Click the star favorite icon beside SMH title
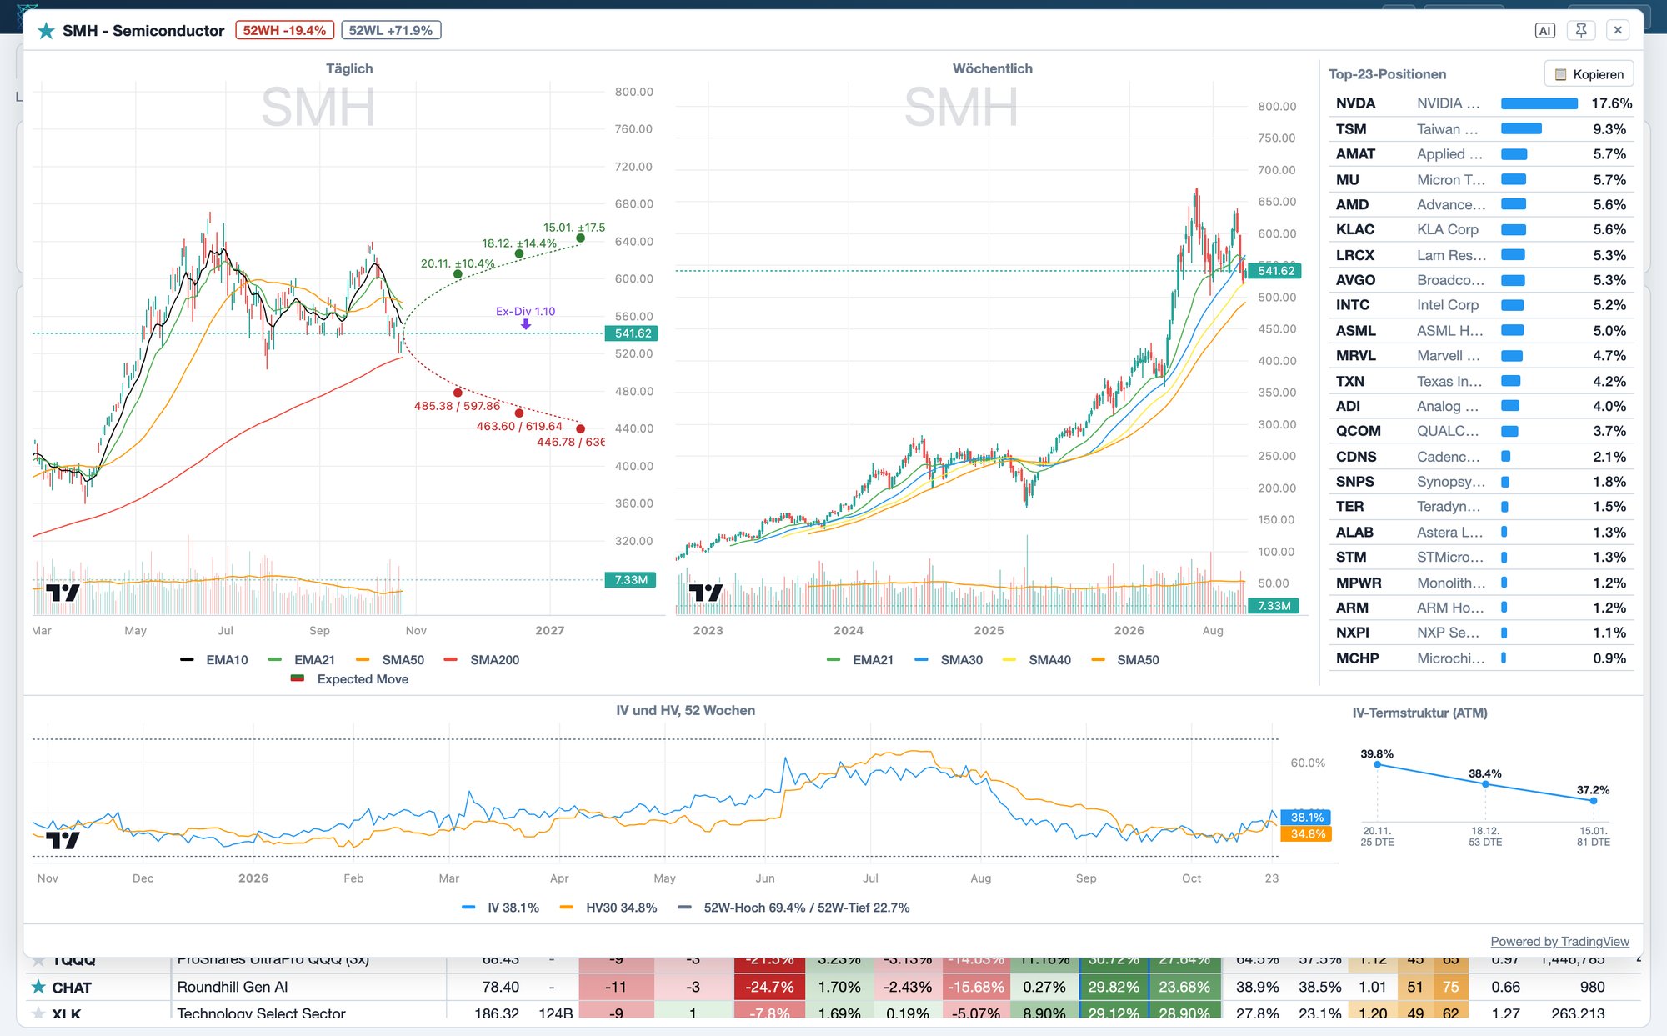 click(x=46, y=31)
